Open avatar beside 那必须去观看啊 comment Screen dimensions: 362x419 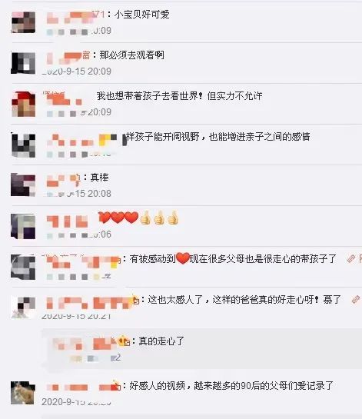pos(23,63)
